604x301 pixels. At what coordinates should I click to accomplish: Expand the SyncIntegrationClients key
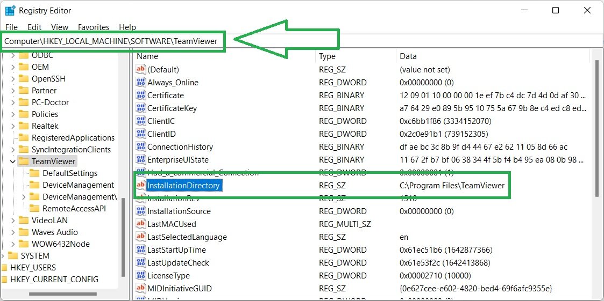(13, 150)
